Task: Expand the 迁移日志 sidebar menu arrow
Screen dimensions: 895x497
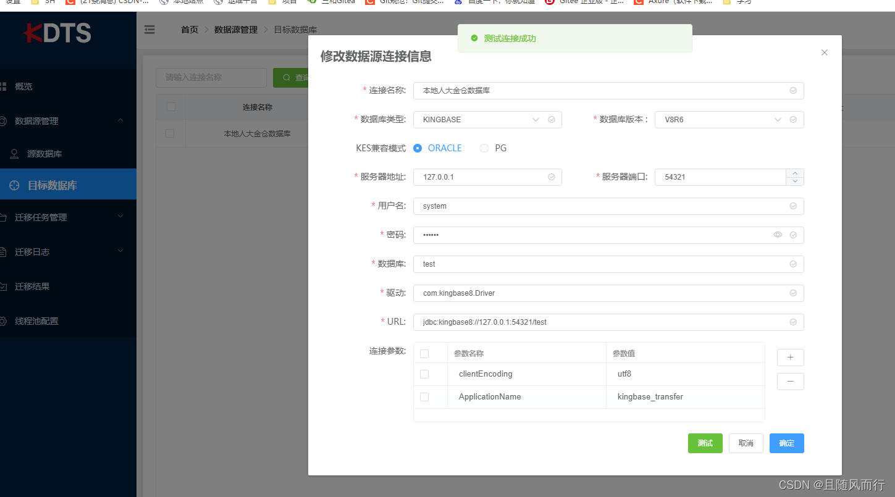Action: coord(120,251)
